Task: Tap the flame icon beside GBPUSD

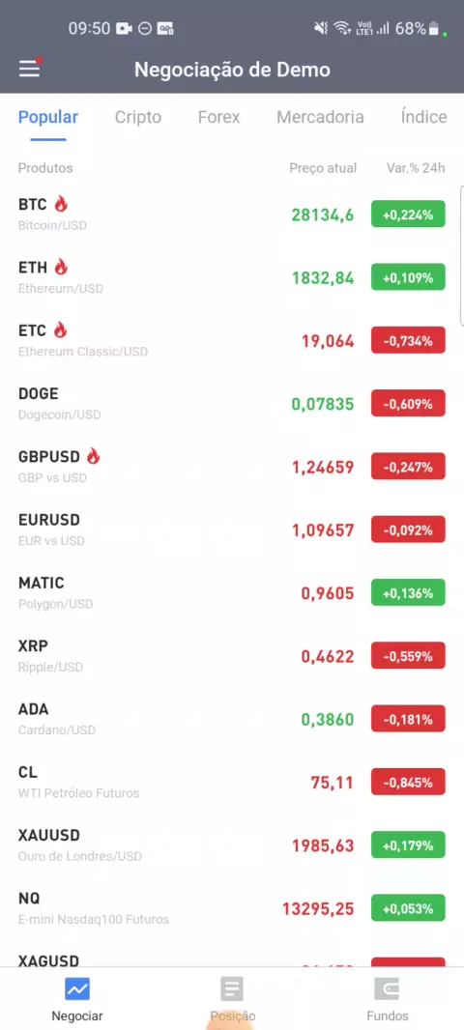Action: coord(94,456)
